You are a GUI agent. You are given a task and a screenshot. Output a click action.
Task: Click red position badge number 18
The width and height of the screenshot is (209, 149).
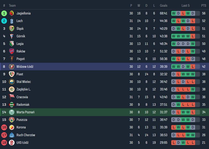point(4,143)
